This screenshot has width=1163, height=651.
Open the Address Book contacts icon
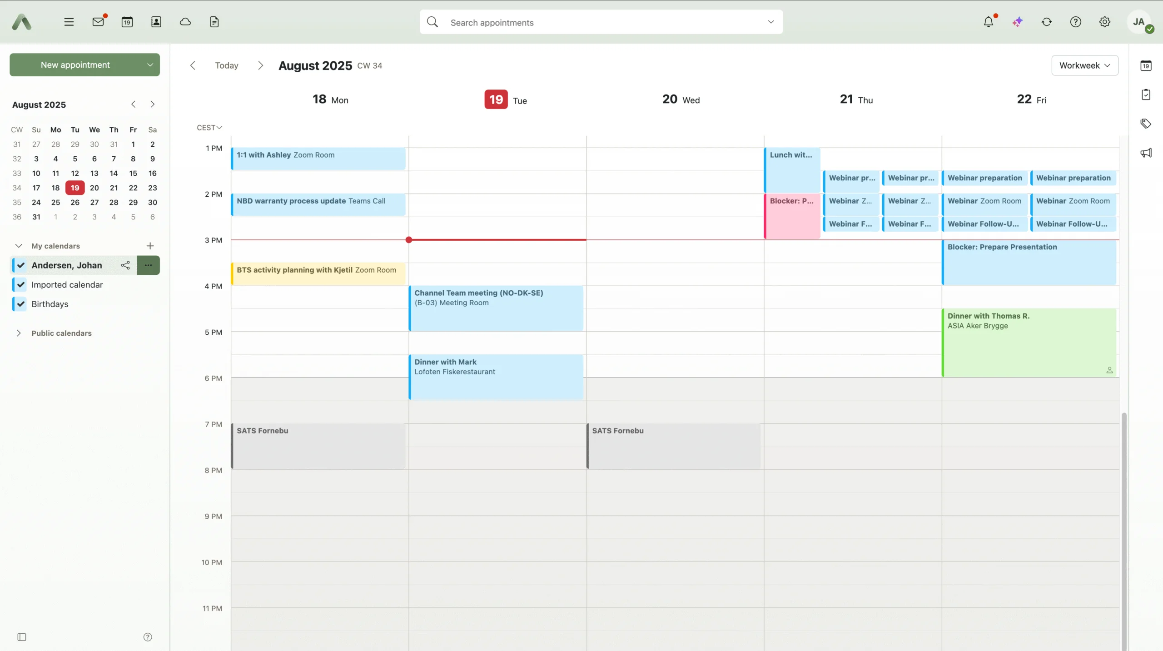pos(156,22)
